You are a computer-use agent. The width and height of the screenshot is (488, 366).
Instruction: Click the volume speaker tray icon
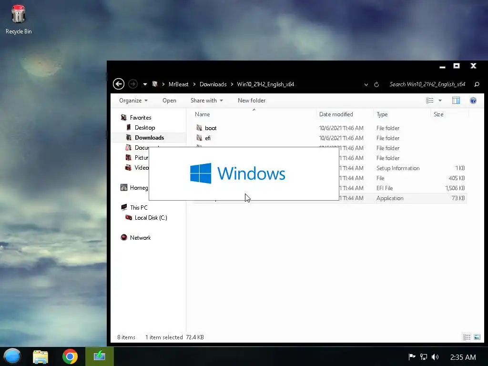click(435, 356)
